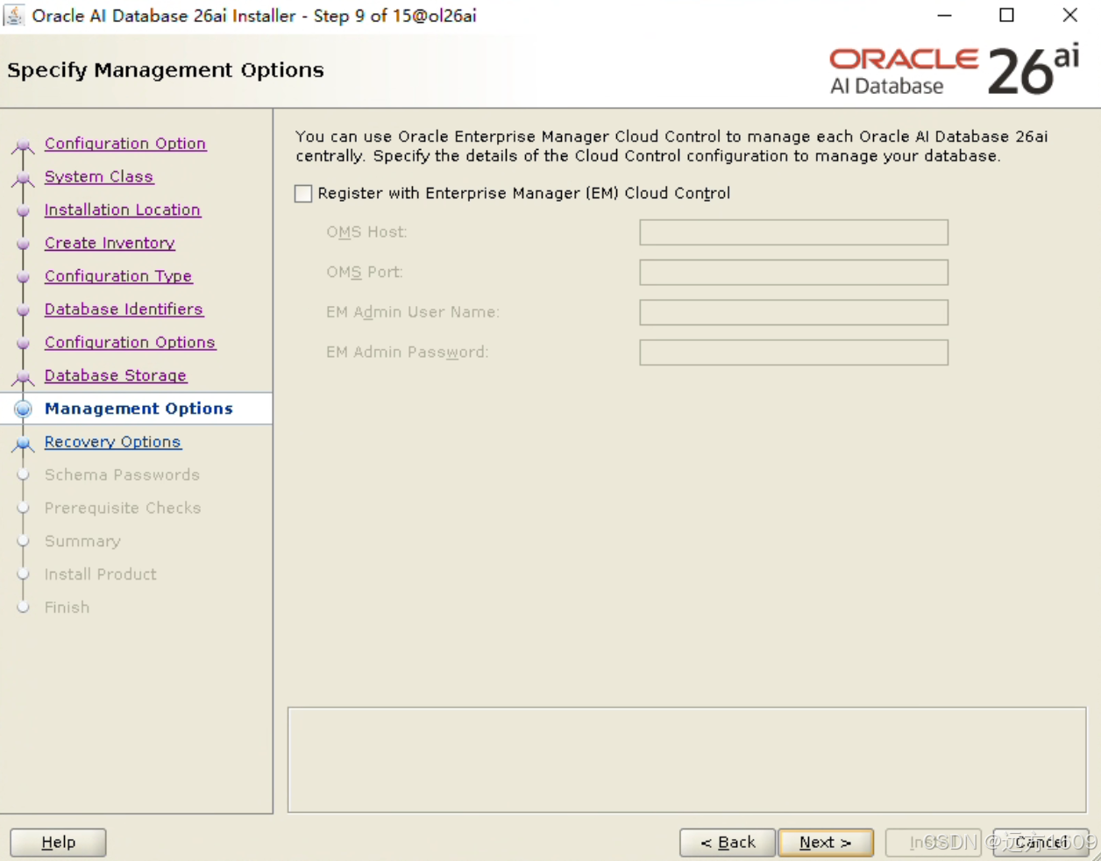This screenshot has width=1101, height=861.
Task: Click the Install Product step text
Action: 101,574
